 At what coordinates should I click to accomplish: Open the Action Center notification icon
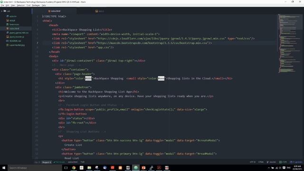pos(284,168)
